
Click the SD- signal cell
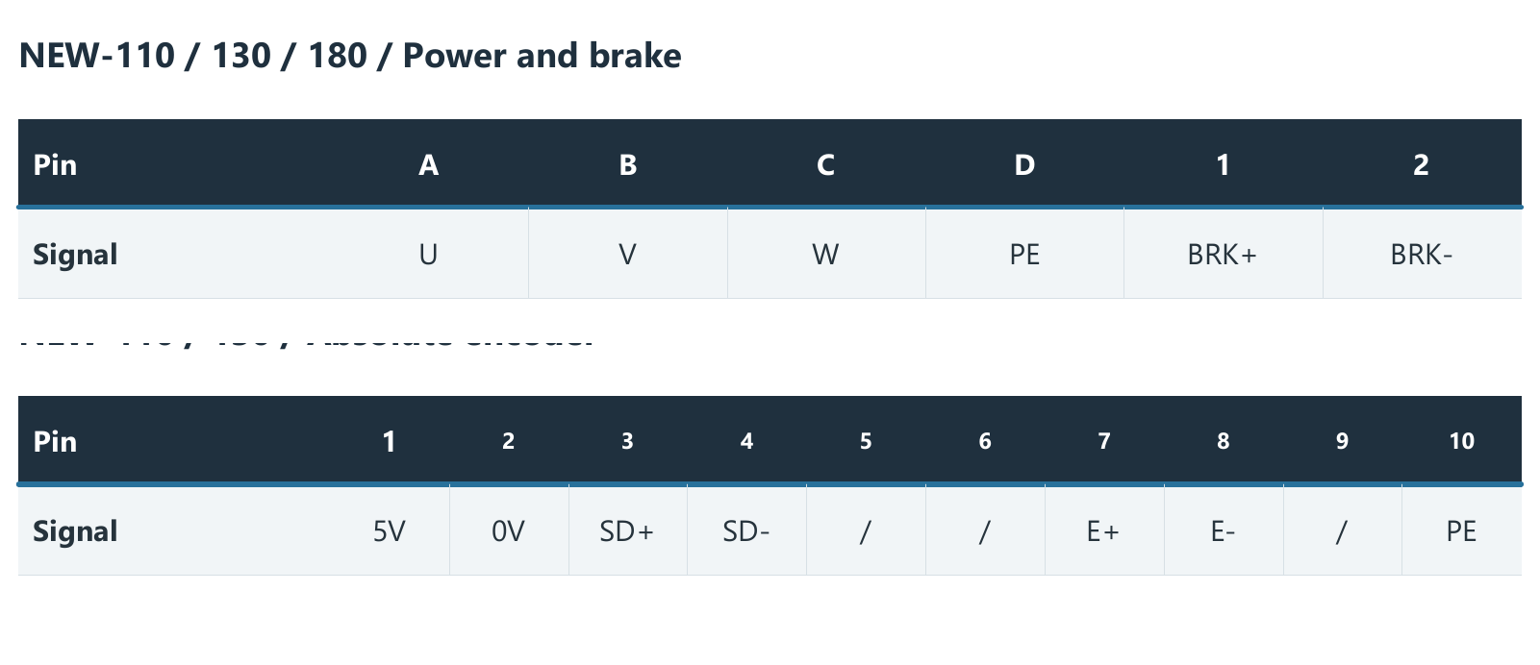pyautogui.click(x=746, y=530)
